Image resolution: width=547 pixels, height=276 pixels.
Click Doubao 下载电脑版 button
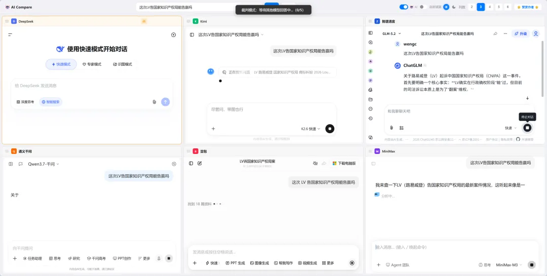click(344, 163)
